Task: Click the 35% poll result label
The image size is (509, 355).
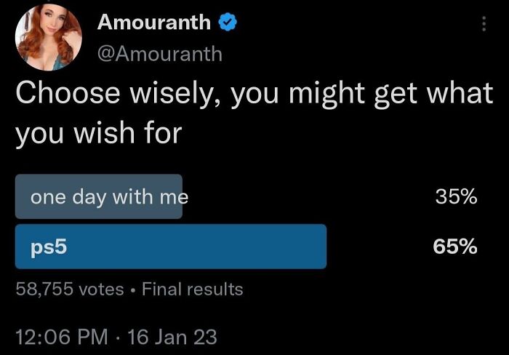Action: 455,196
